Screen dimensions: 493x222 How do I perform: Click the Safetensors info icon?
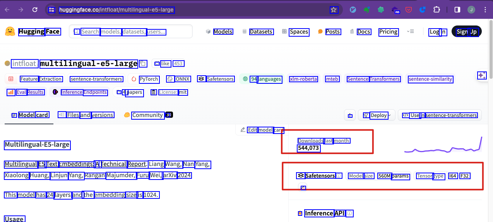click(339, 176)
